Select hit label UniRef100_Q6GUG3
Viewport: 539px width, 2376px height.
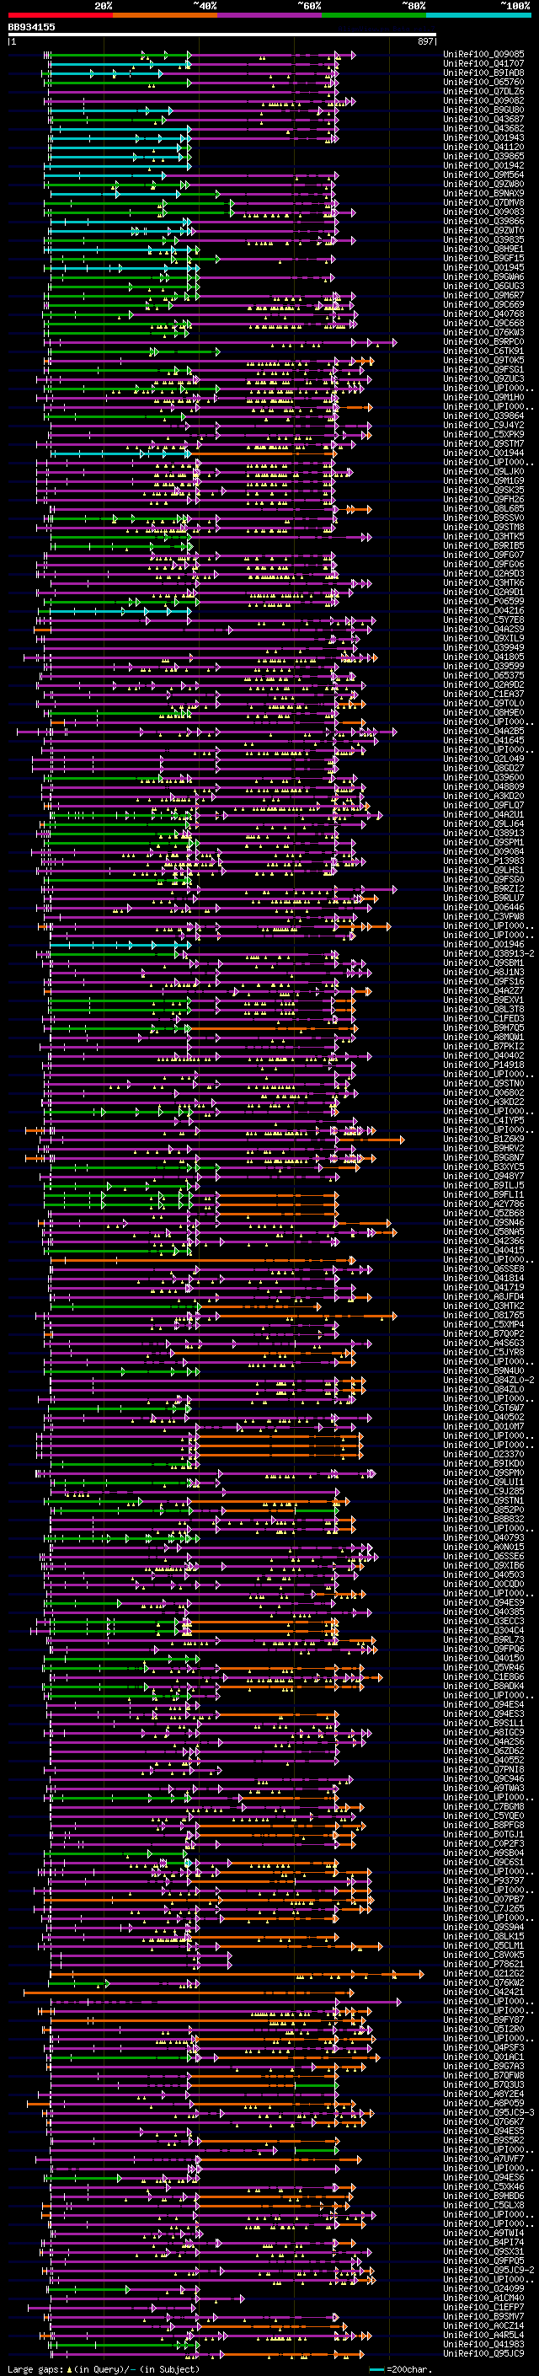483,286
